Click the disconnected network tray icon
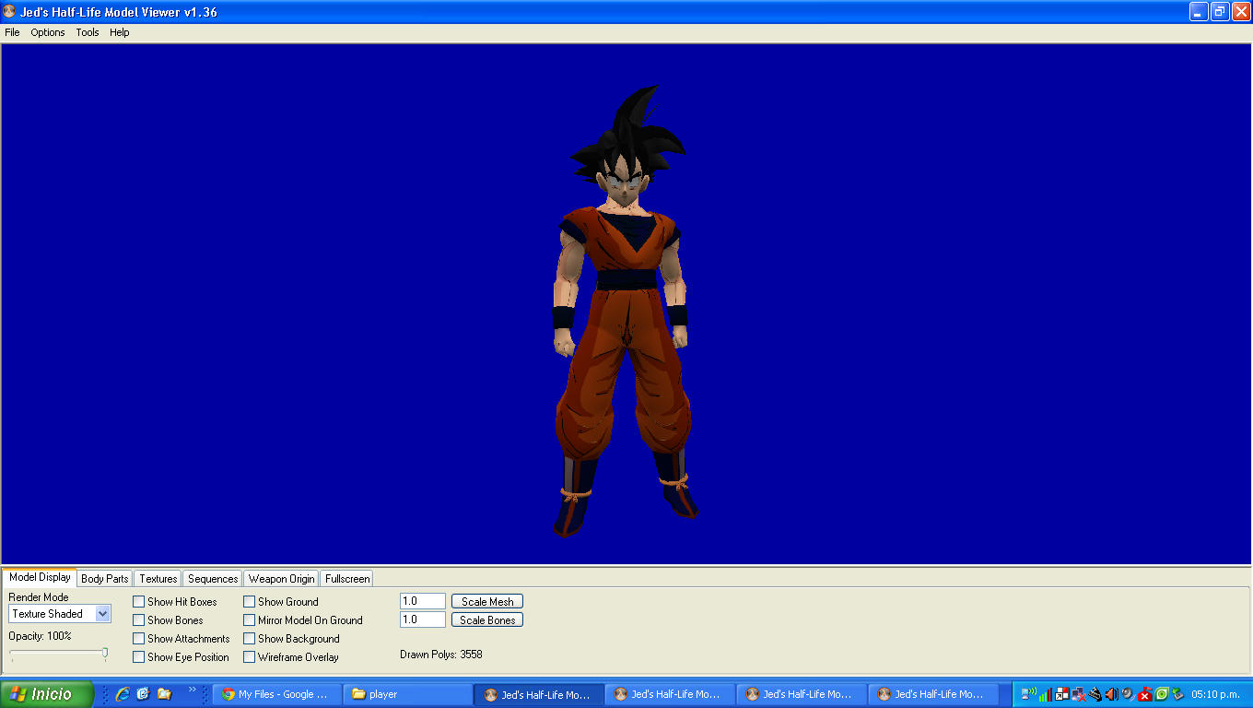The width and height of the screenshot is (1253, 708). 1079,695
